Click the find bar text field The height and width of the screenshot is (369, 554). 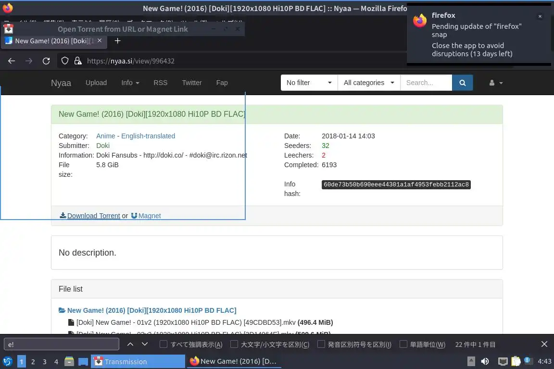62,344
